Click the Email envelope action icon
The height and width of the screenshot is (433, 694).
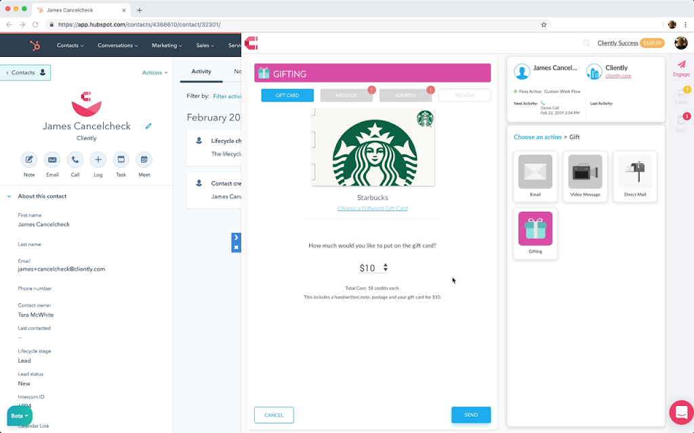(x=52, y=160)
